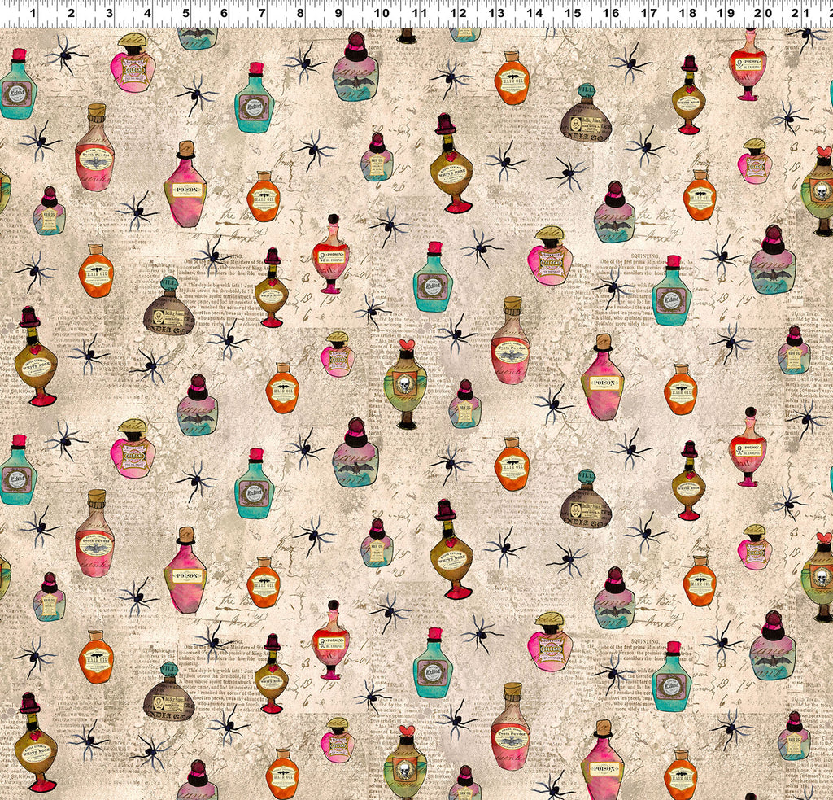833x800 pixels.
Task: Click the number 1 on the ruler
Action: (x=33, y=13)
